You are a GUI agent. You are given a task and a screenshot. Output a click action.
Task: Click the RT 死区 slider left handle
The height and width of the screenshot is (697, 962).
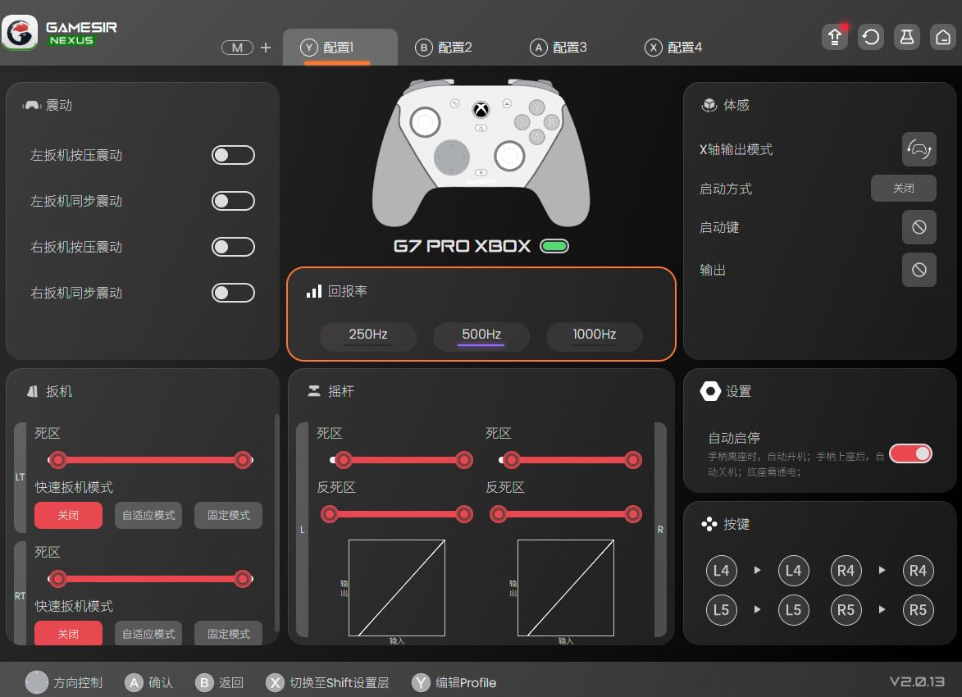click(57, 579)
